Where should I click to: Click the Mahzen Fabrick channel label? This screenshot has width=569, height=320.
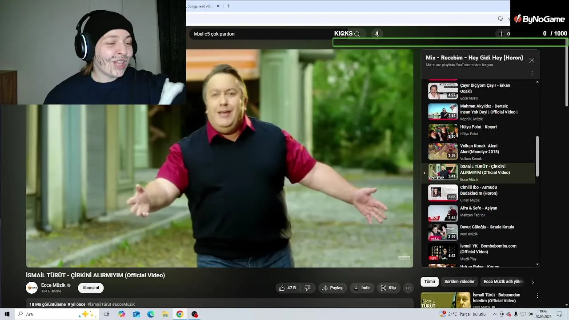473,215
